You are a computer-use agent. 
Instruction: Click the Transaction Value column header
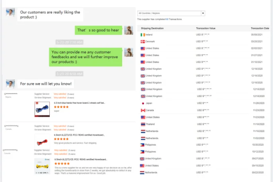pos(206,28)
